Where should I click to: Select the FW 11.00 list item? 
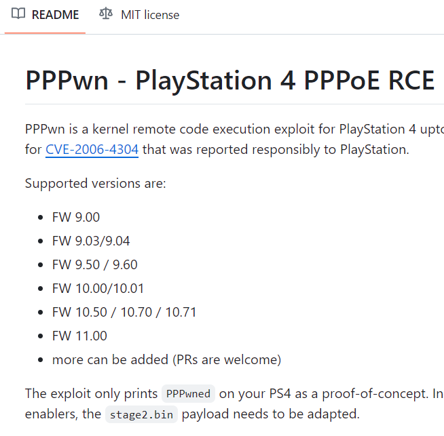[x=79, y=336]
